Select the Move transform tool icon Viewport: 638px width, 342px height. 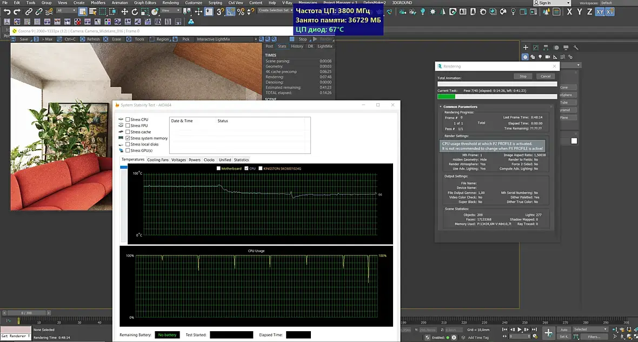point(125,11)
